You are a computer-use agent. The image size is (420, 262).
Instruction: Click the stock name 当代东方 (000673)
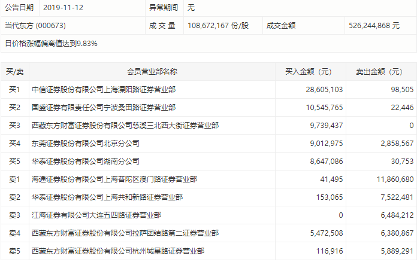[x=35, y=26]
